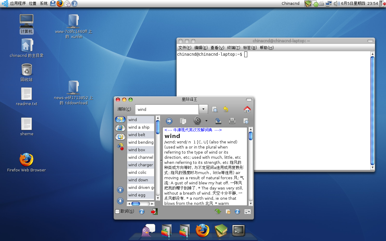Open the Firefox icon in bottom dock
Viewport: 386px width, 241px height.
(x=202, y=231)
